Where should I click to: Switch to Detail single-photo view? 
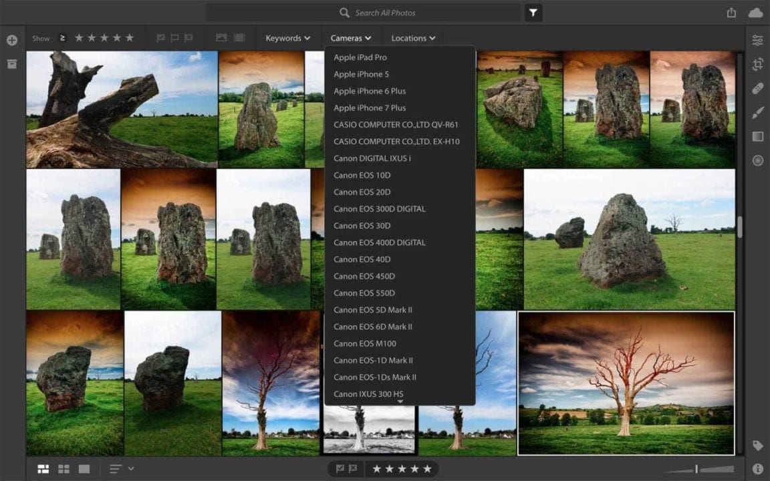84,469
